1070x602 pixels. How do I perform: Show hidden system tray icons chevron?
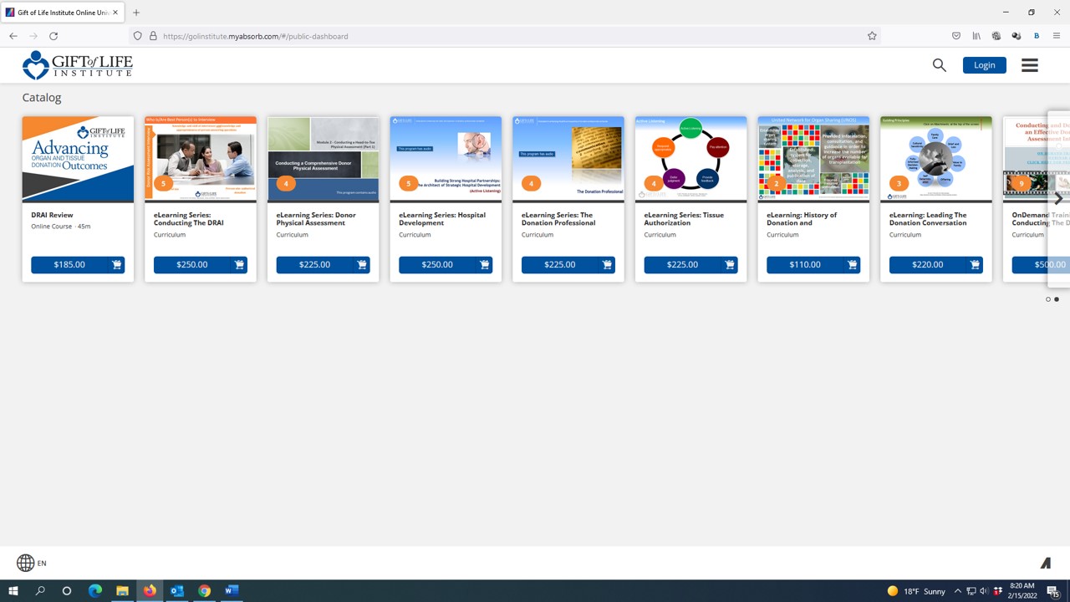[x=957, y=591]
